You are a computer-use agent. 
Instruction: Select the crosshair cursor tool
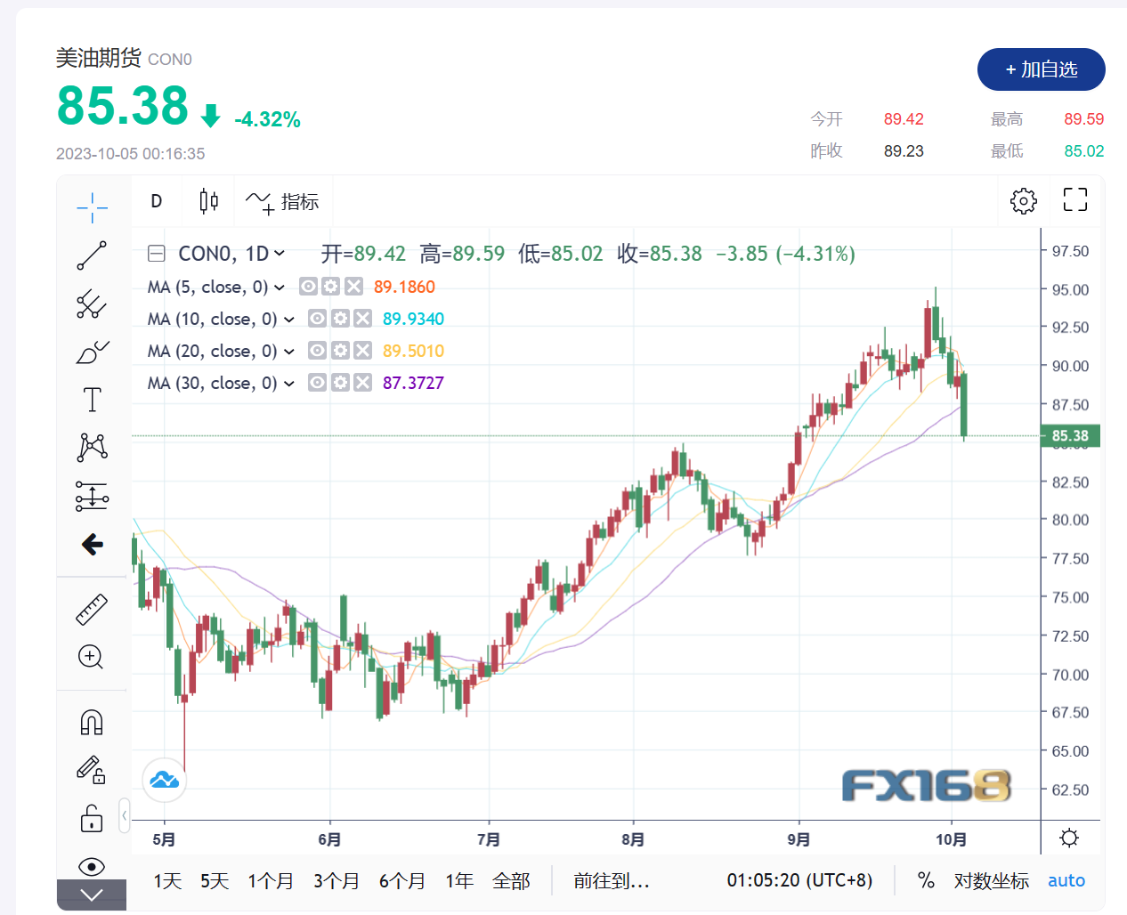click(92, 207)
